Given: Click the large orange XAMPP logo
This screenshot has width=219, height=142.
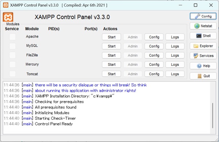Looking at the screenshot, I should pos(8,17).
